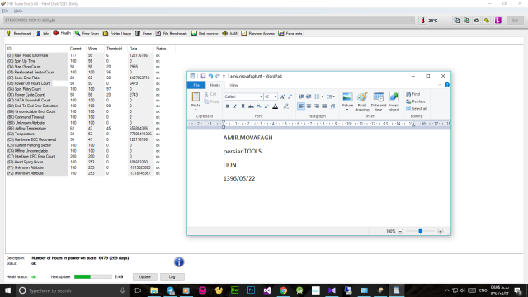Toggle Strikethrough formatting
Image resolution: width=528 pixels, height=297 pixels.
click(x=251, y=106)
